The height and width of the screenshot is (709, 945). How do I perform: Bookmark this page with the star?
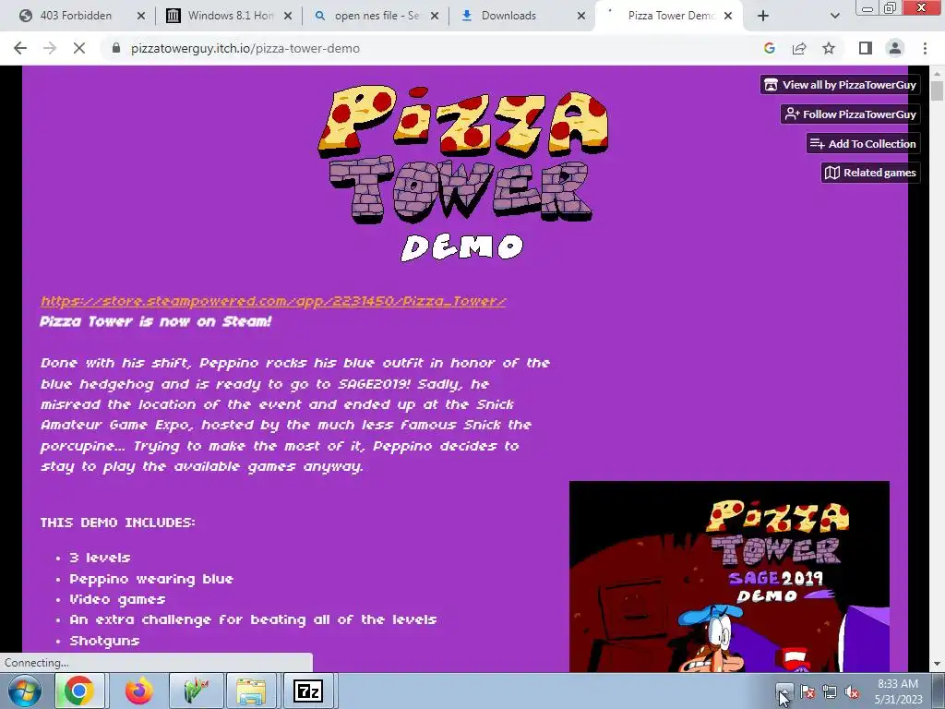(829, 48)
